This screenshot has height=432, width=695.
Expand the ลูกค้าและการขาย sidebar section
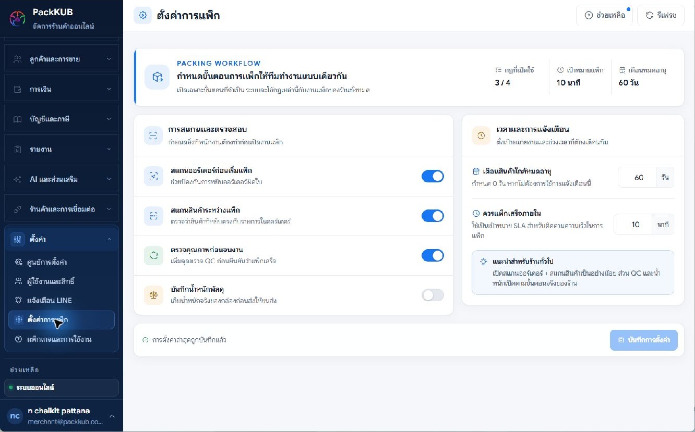[x=62, y=59]
